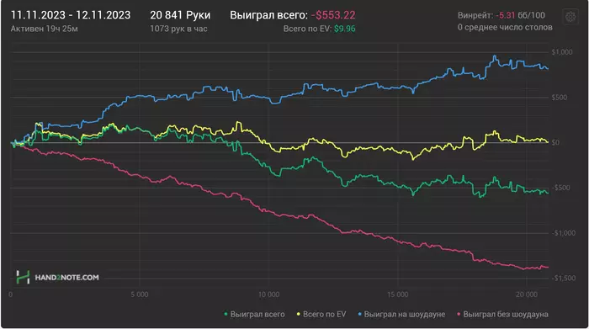Screen dimensions: 589x329
Task: Click the 'Выиграл всего:' header label
Action: pyautogui.click(x=269, y=15)
